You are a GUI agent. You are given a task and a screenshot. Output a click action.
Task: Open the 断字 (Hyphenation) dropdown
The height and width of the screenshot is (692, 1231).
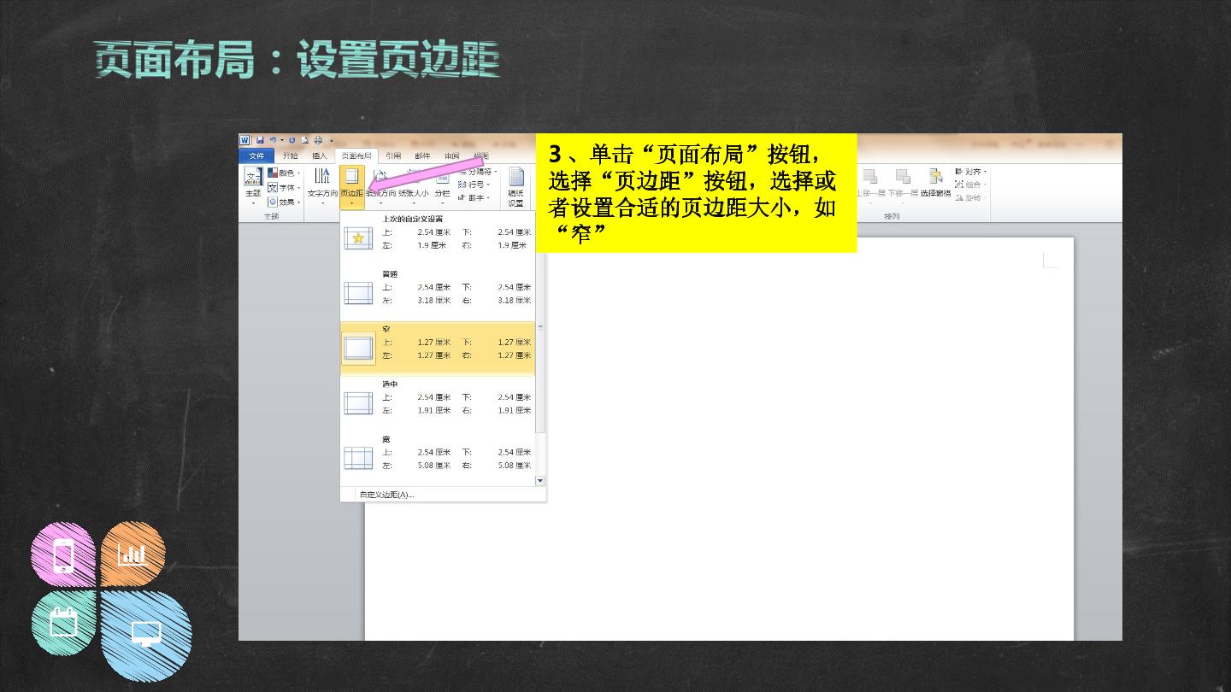click(x=472, y=197)
